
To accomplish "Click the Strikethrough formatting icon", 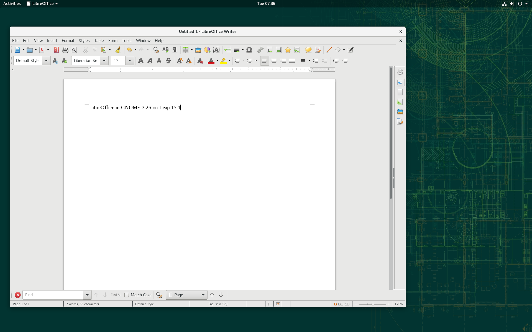I will [168, 61].
